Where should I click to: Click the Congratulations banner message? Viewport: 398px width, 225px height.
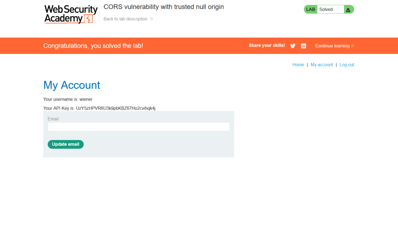coord(93,46)
